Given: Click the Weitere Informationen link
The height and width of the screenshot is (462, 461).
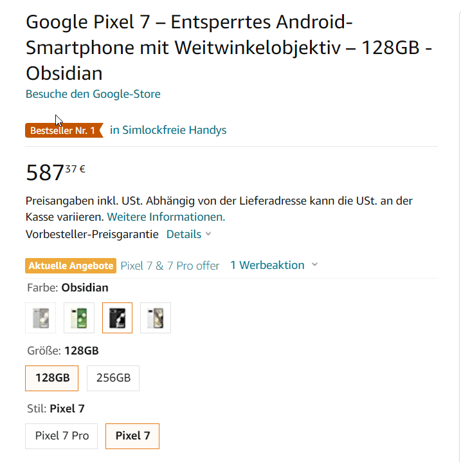Looking at the screenshot, I should point(166,217).
